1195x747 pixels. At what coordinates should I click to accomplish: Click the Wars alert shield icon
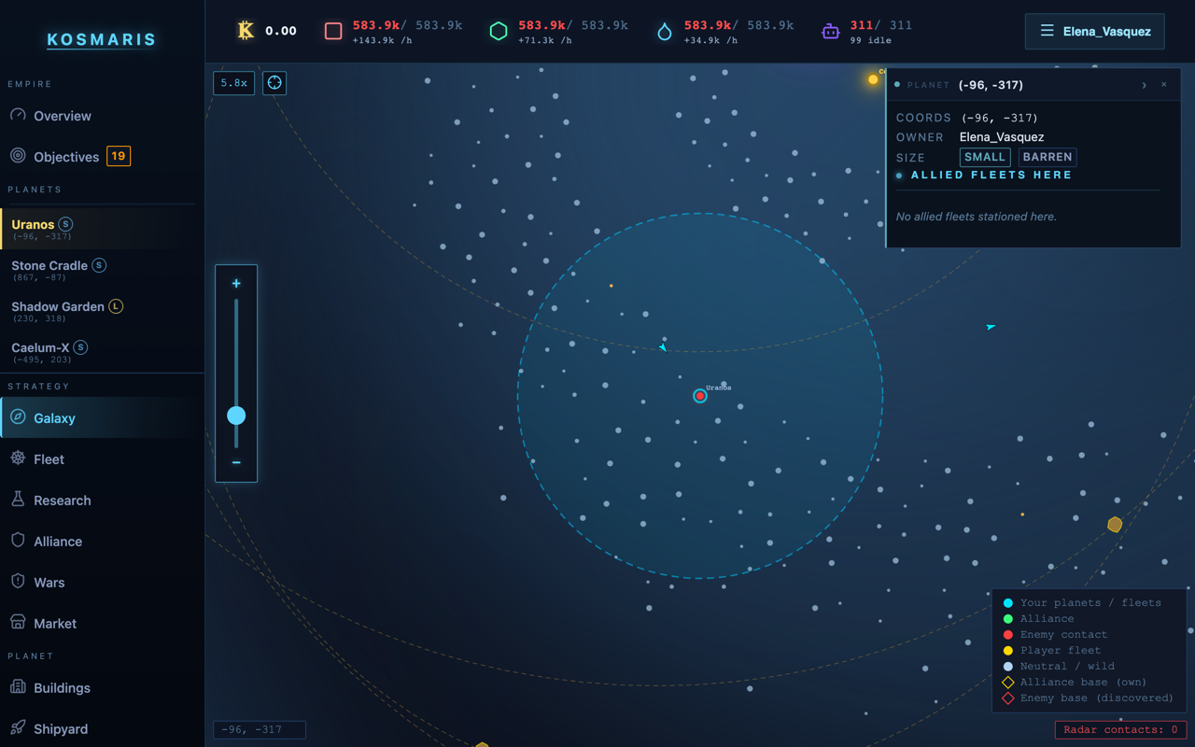(18, 582)
